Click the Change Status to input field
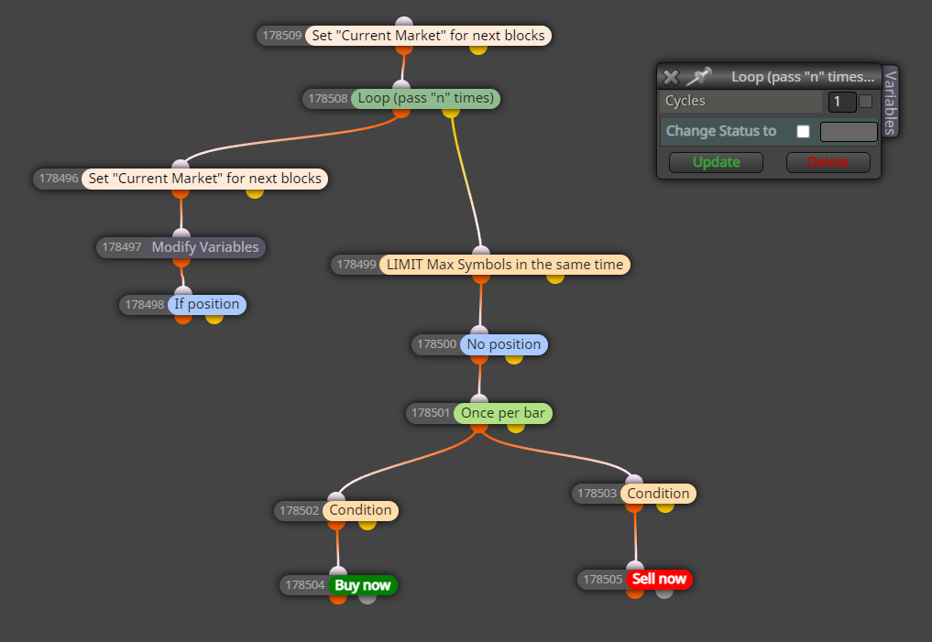Image resolution: width=932 pixels, height=642 pixels. point(849,131)
